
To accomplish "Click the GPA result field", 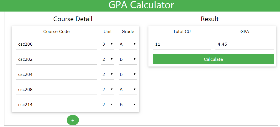I will [x=244, y=44].
